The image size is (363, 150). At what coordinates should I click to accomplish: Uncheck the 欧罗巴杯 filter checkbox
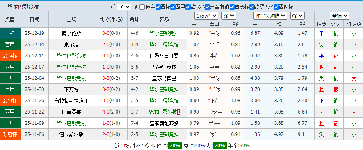252,7
